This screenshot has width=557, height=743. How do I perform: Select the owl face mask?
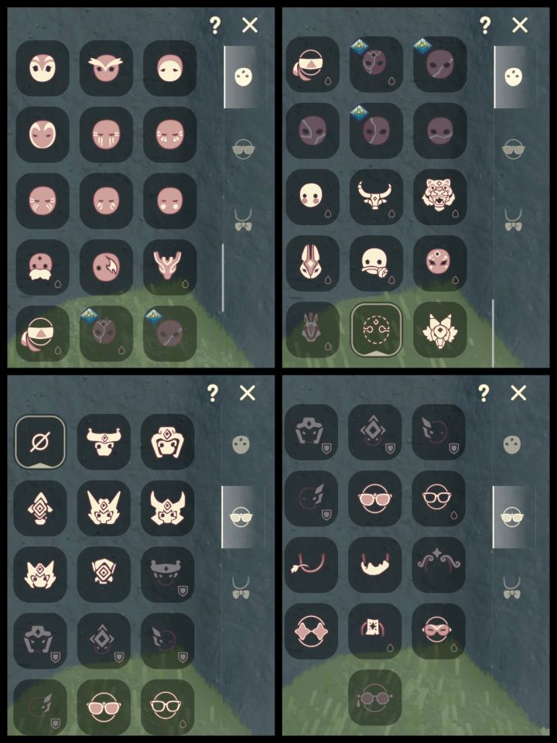[106, 68]
